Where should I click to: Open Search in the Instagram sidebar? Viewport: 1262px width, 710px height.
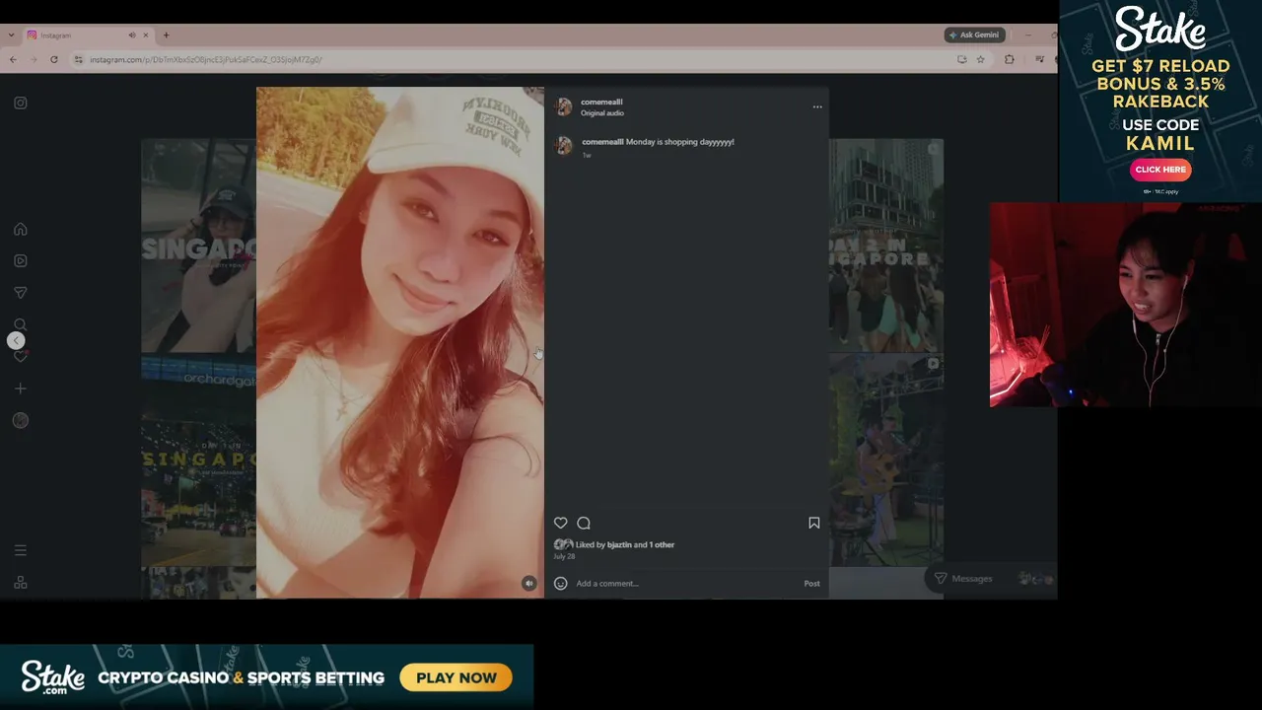pos(21,324)
